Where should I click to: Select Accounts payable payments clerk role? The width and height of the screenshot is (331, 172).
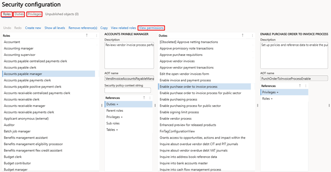click(x=48, y=80)
